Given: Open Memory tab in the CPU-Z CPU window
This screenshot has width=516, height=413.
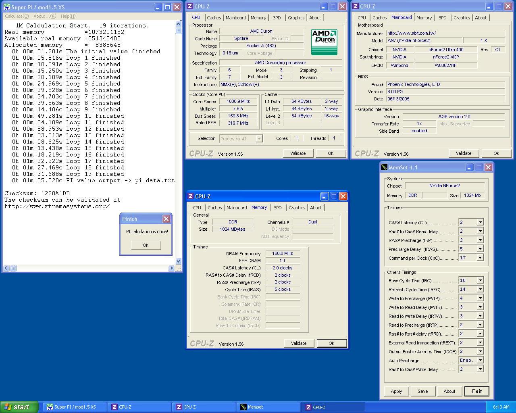Looking at the screenshot, I should click(258, 18).
